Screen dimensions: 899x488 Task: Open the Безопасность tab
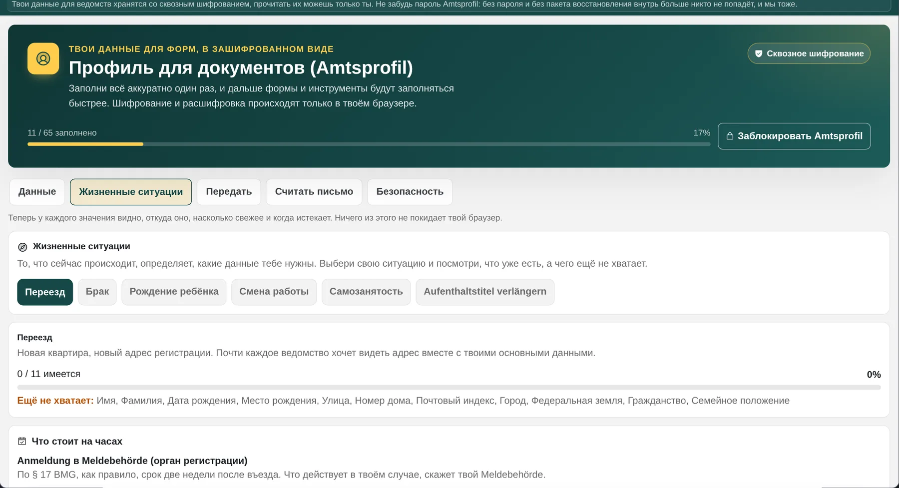[410, 192]
